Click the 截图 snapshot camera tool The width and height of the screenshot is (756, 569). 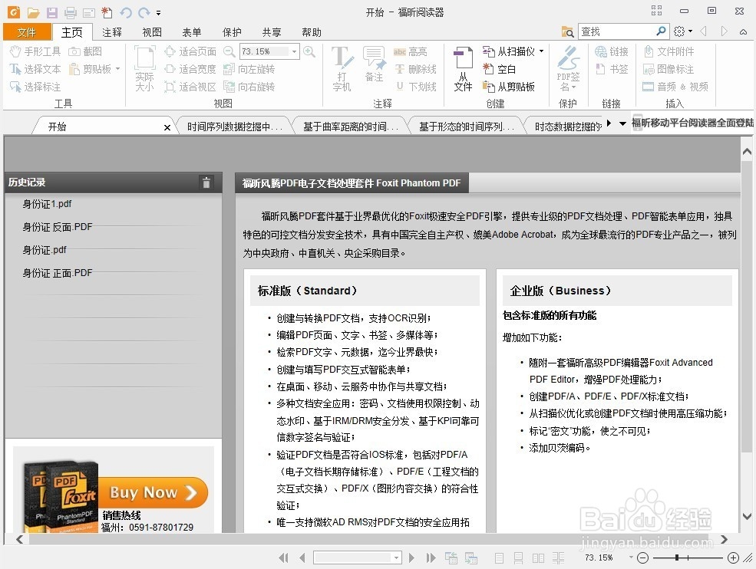click(x=85, y=51)
